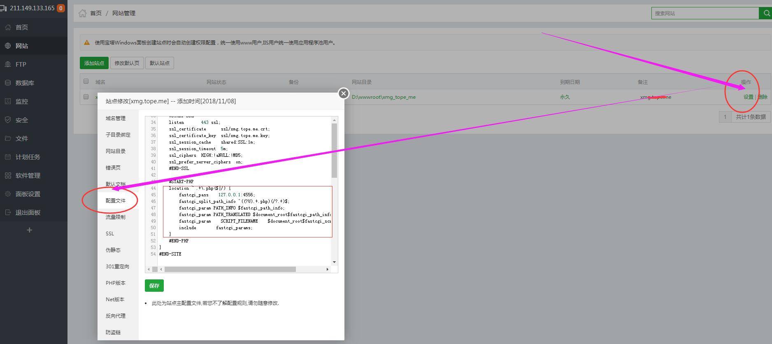Open the 文件 files sidebar section
The height and width of the screenshot is (344, 772).
[x=21, y=138]
